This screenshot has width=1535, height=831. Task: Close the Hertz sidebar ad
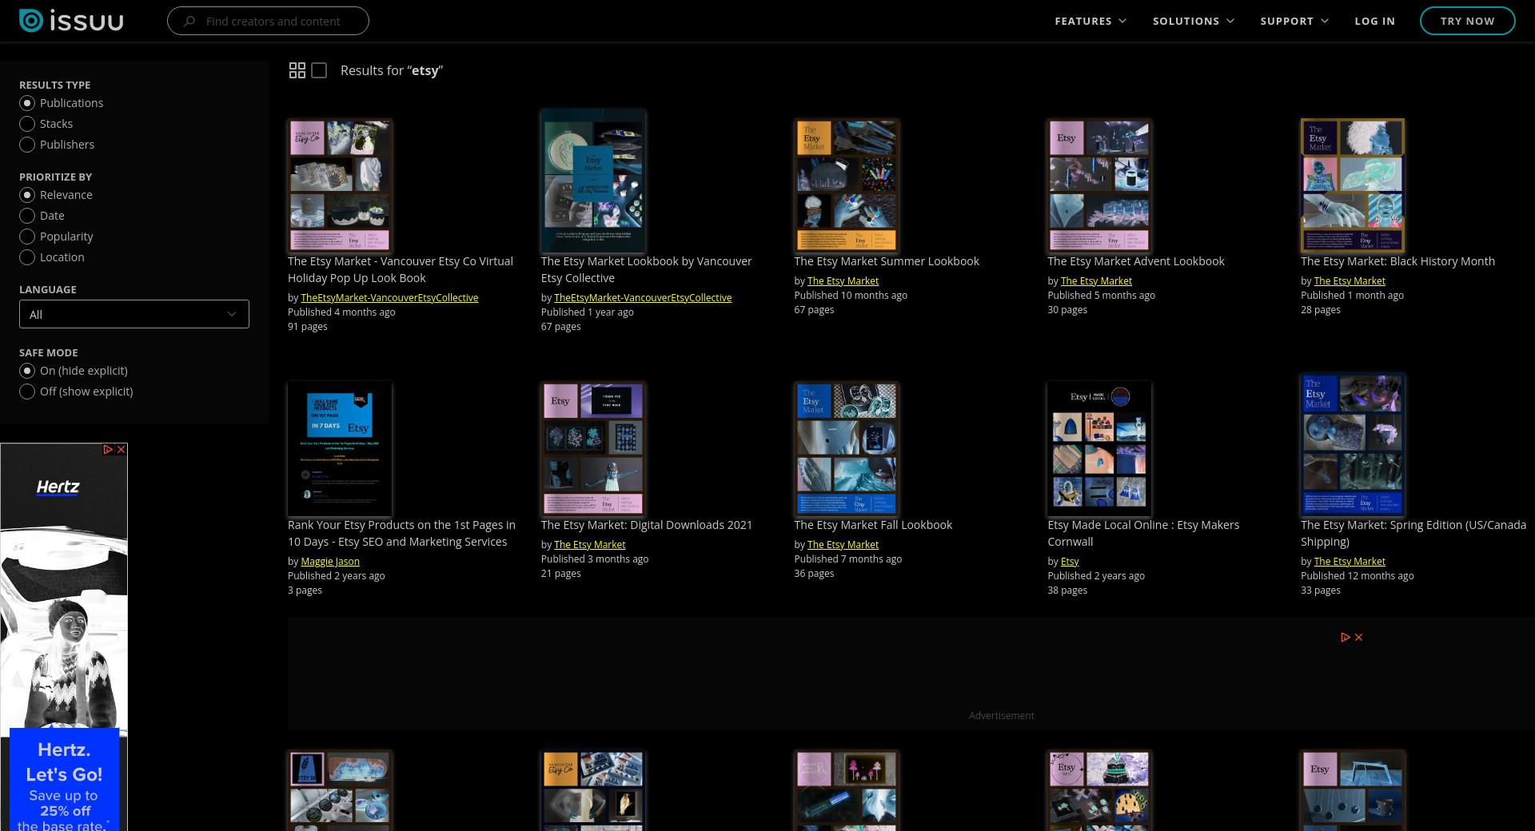click(122, 450)
